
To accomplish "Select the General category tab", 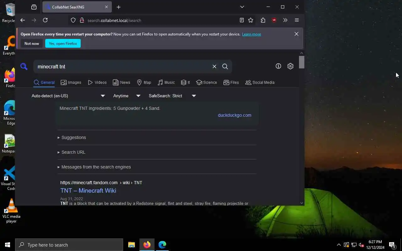I will pyautogui.click(x=44, y=82).
